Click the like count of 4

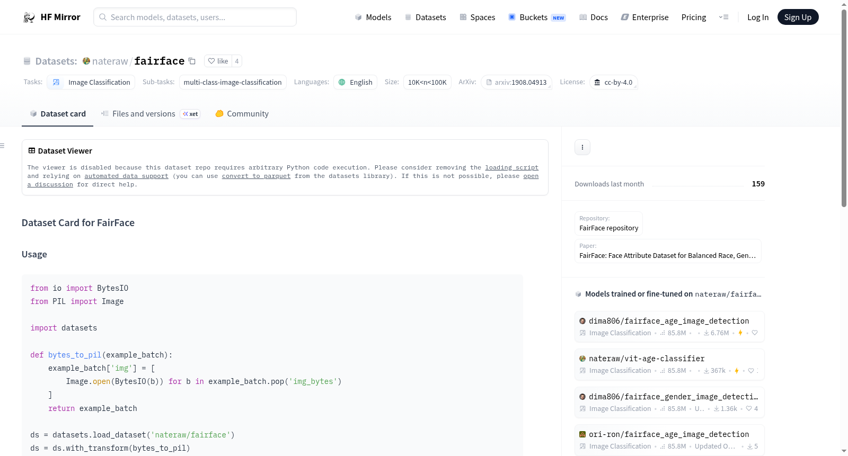(237, 61)
